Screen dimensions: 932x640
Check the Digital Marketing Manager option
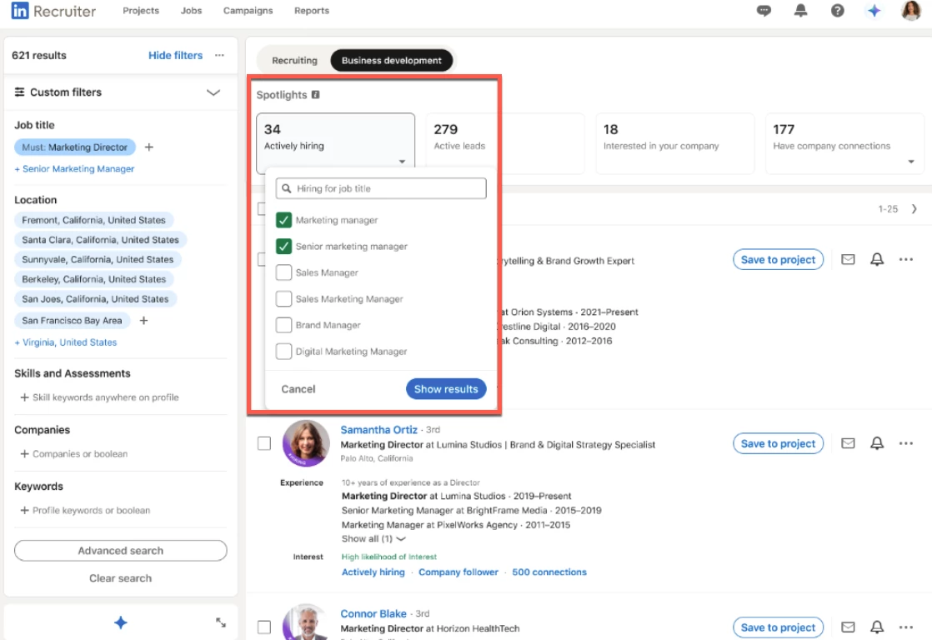283,351
